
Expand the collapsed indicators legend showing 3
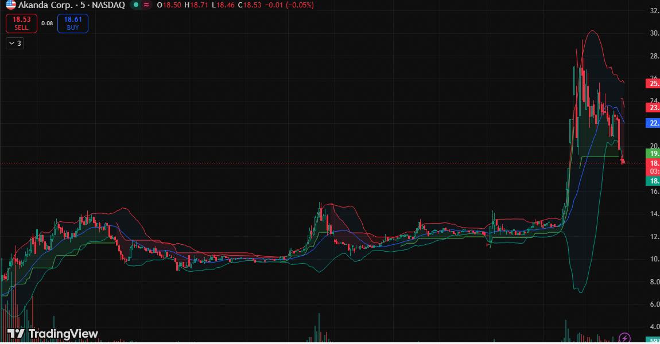[x=15, y=44]
